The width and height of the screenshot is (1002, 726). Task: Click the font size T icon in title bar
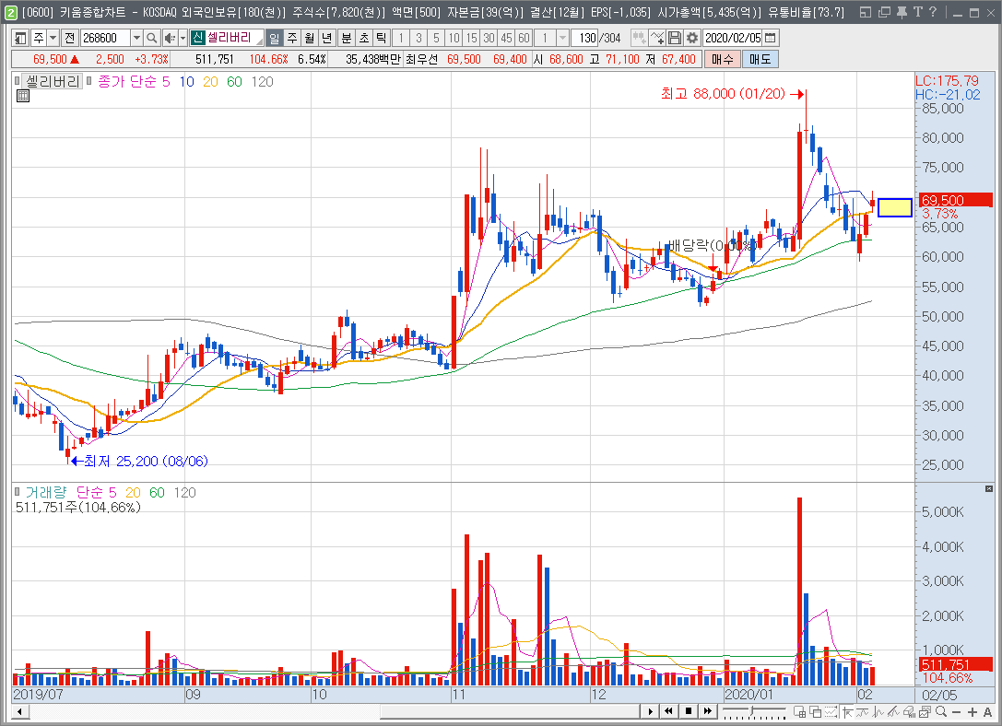917,12
